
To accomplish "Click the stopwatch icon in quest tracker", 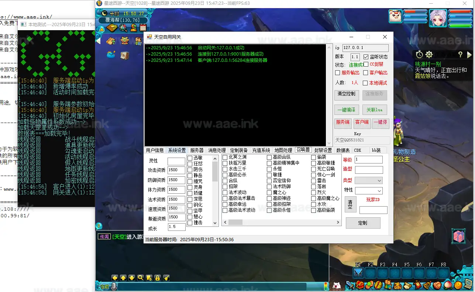I will (x=419, y=54).
